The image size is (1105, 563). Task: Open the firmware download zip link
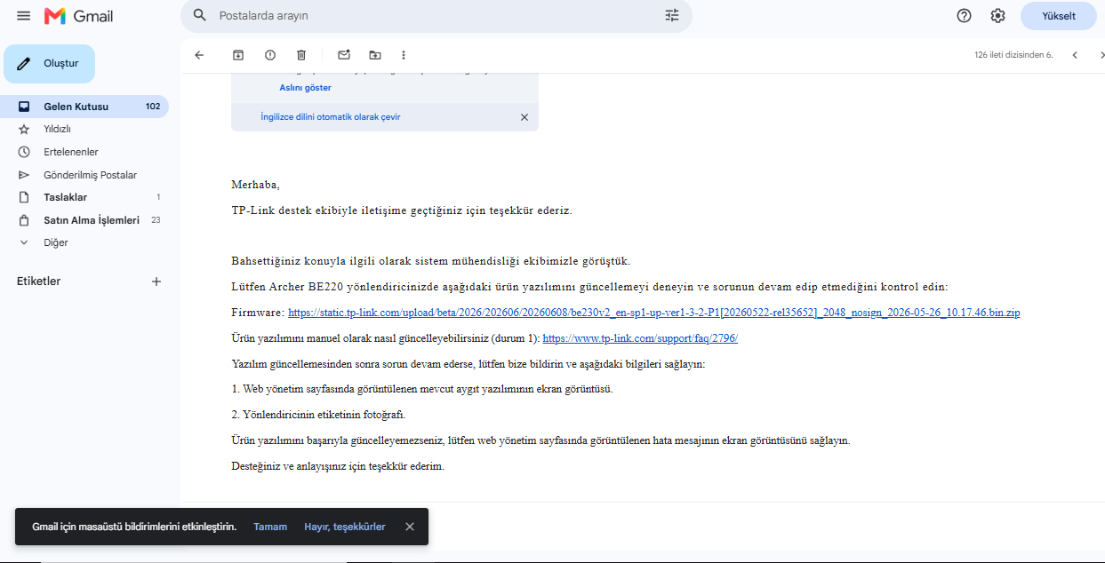click(654, 313)
